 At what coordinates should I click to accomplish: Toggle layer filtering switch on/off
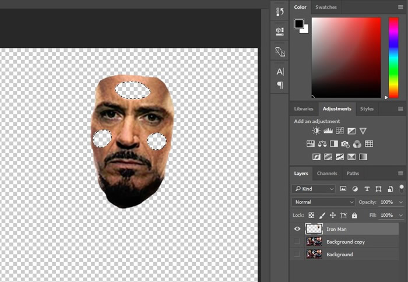(x=402, y=188)
